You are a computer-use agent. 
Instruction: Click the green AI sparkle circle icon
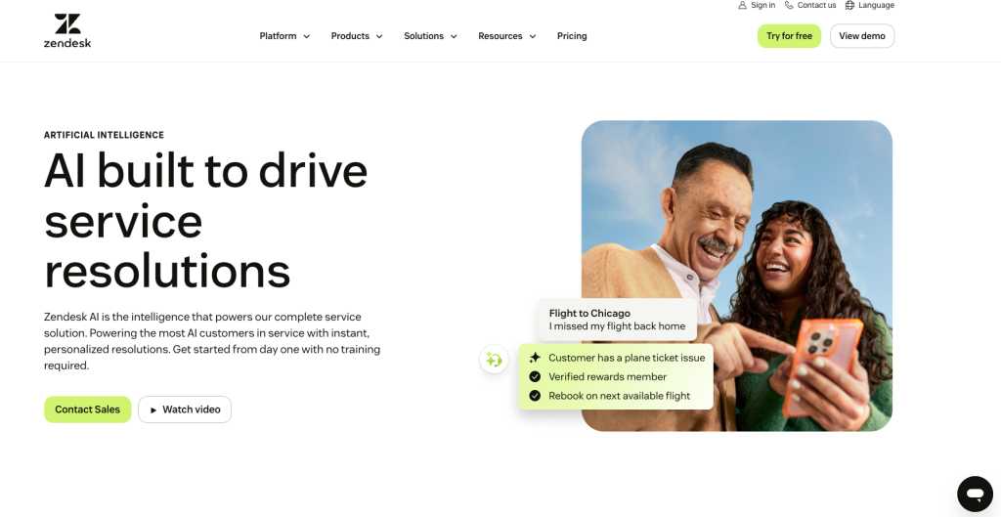tap(494, 360)
